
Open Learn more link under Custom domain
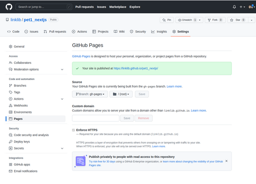point(199,110)
